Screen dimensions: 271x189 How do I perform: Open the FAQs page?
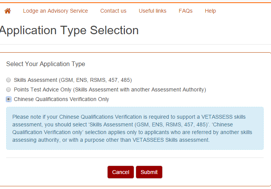(x=185, y=11)
